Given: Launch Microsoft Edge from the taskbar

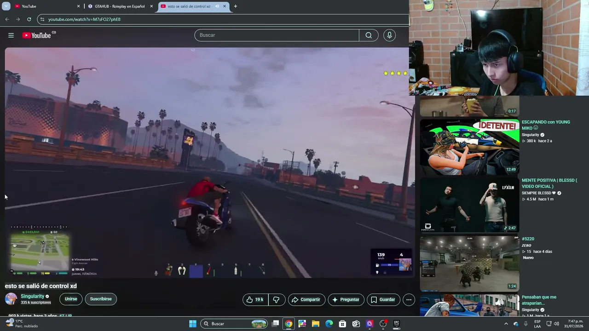Looking at the screenshot, I should point(329,324).
